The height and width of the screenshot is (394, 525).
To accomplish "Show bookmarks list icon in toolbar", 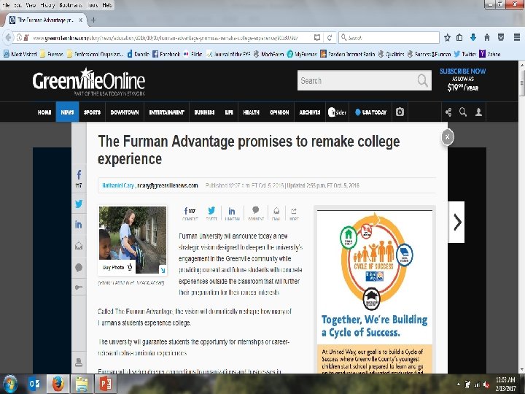I will tap(459, 37).
